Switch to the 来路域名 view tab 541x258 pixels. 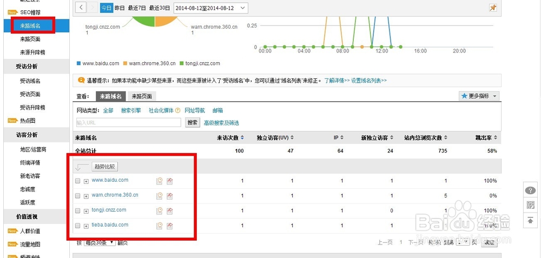click(x=111, y=97)
